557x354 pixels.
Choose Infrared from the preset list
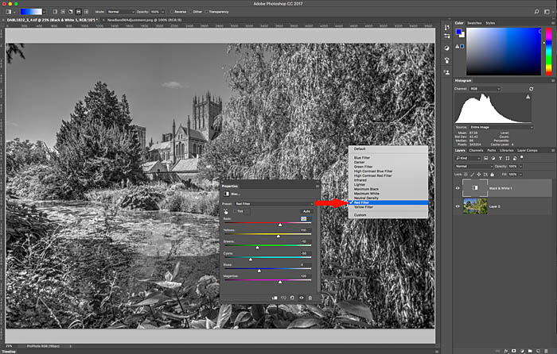360,179
